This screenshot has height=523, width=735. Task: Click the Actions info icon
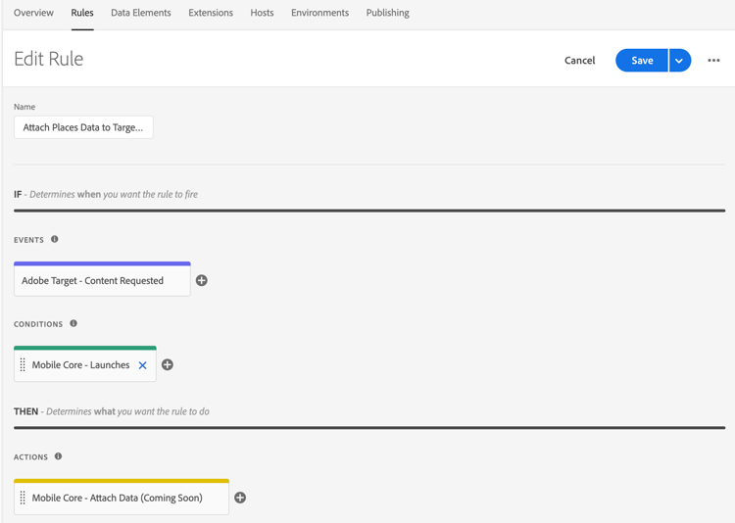pos(59,456)
